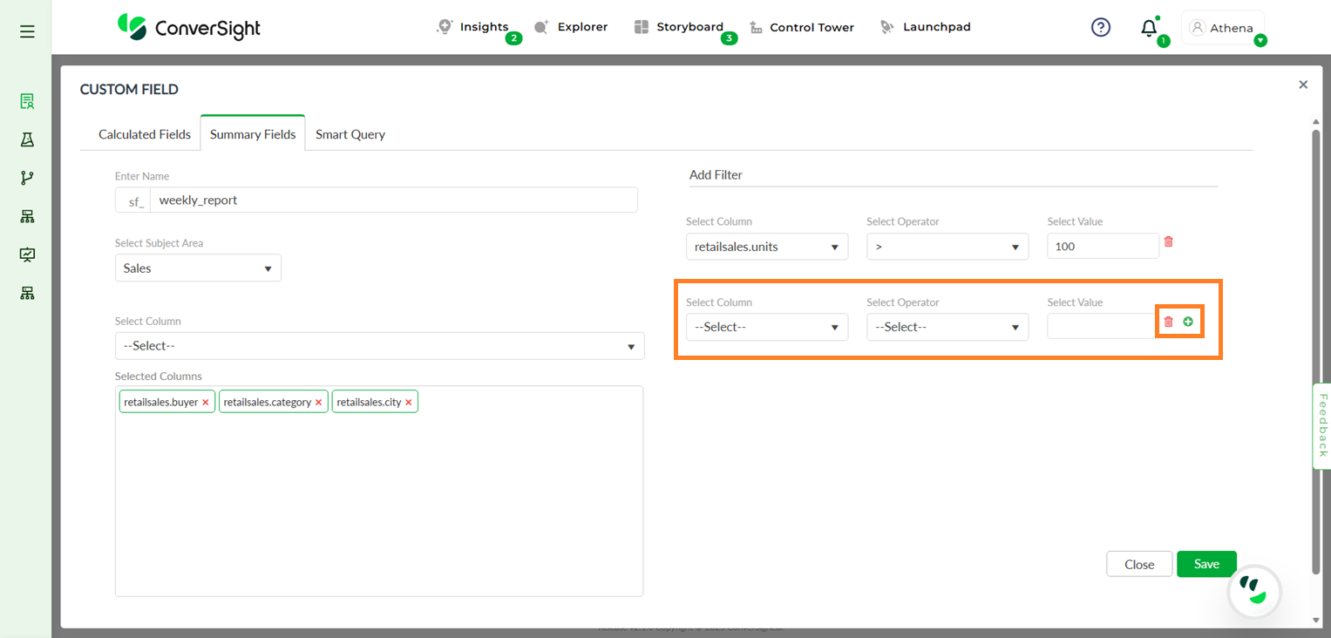
Task: Open the ConverSight chat assistant bubble
Action: click(x=1254, y=592)
